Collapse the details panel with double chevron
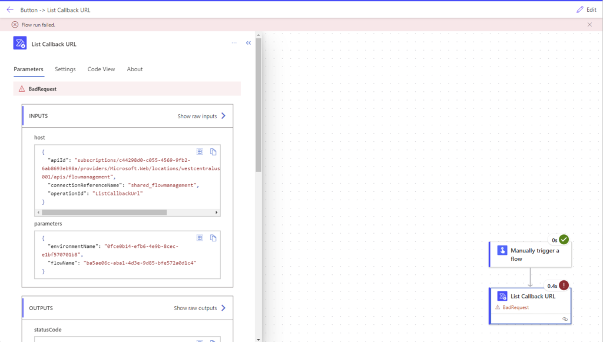The image size is (603, 342). point(249,42)
